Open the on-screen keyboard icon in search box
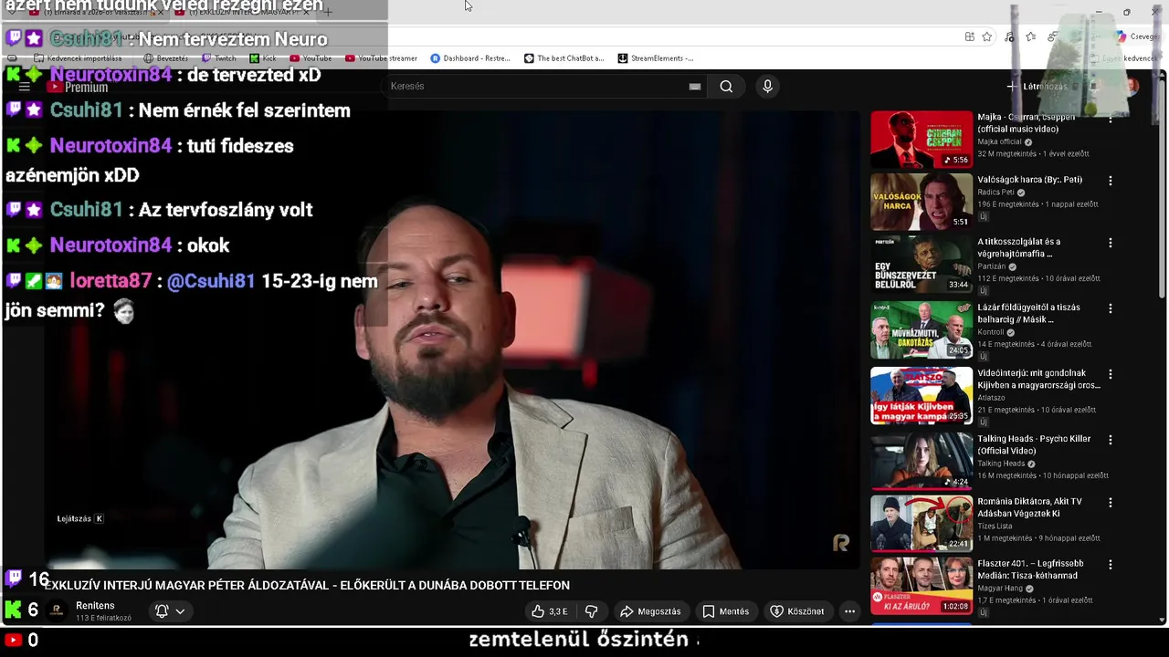Screen dimensions: 1169x657 point(695,87)
